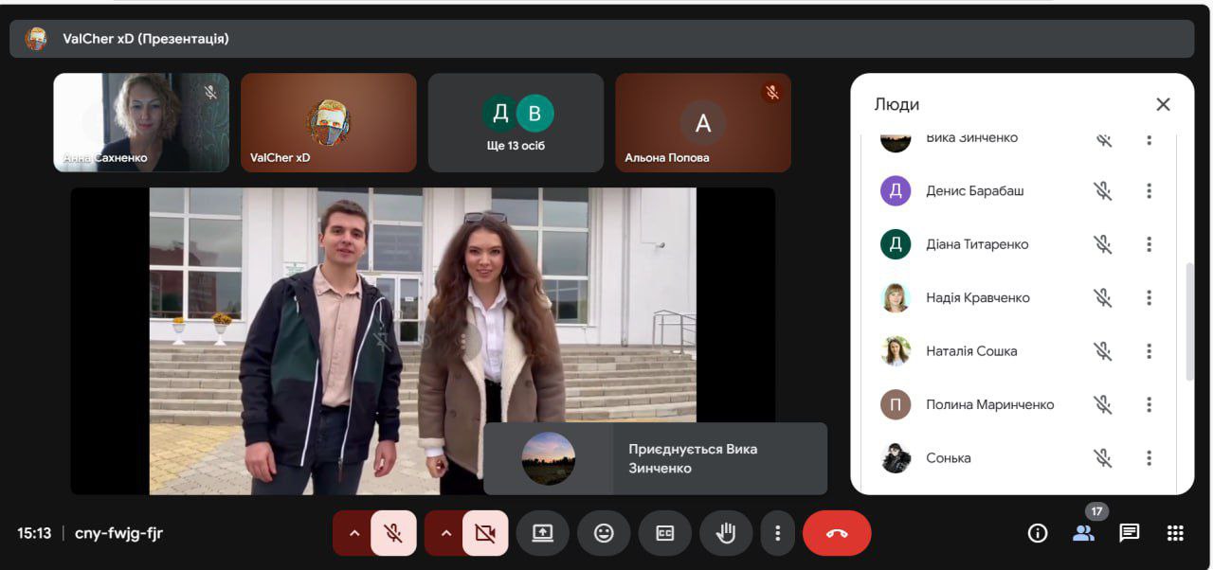Select Анна Сахненко video thumbnail
The height and width of the screenshot is (570, 1213).
[141, 123]
